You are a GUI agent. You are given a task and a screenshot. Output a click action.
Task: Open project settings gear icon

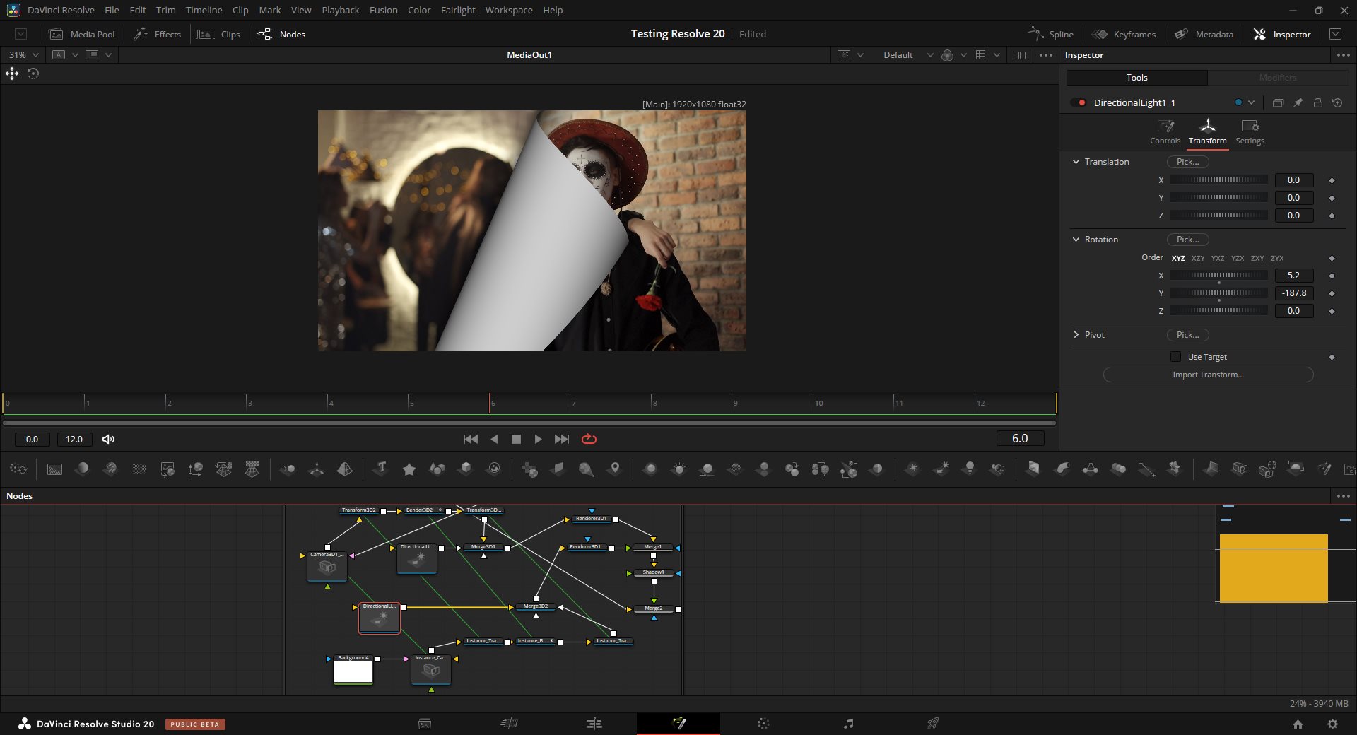(1332, 724)
